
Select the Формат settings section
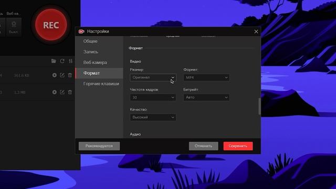point(99,73)
